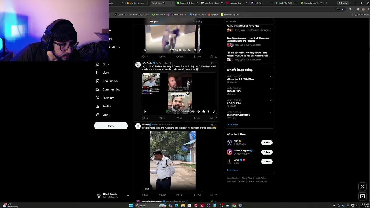Screen dimensions: 370x208
Task: Follow Ninja
Action: [x=267, y=161]
